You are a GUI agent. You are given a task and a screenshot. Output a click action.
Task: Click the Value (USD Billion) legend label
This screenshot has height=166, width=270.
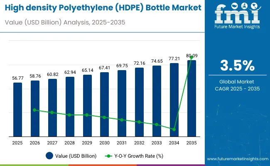(x=76, y=156)
